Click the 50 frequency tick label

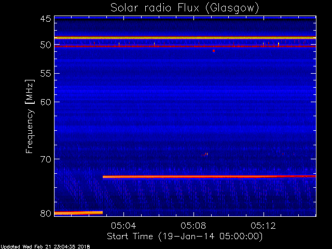pyautogui.click(x=46, y=45)
